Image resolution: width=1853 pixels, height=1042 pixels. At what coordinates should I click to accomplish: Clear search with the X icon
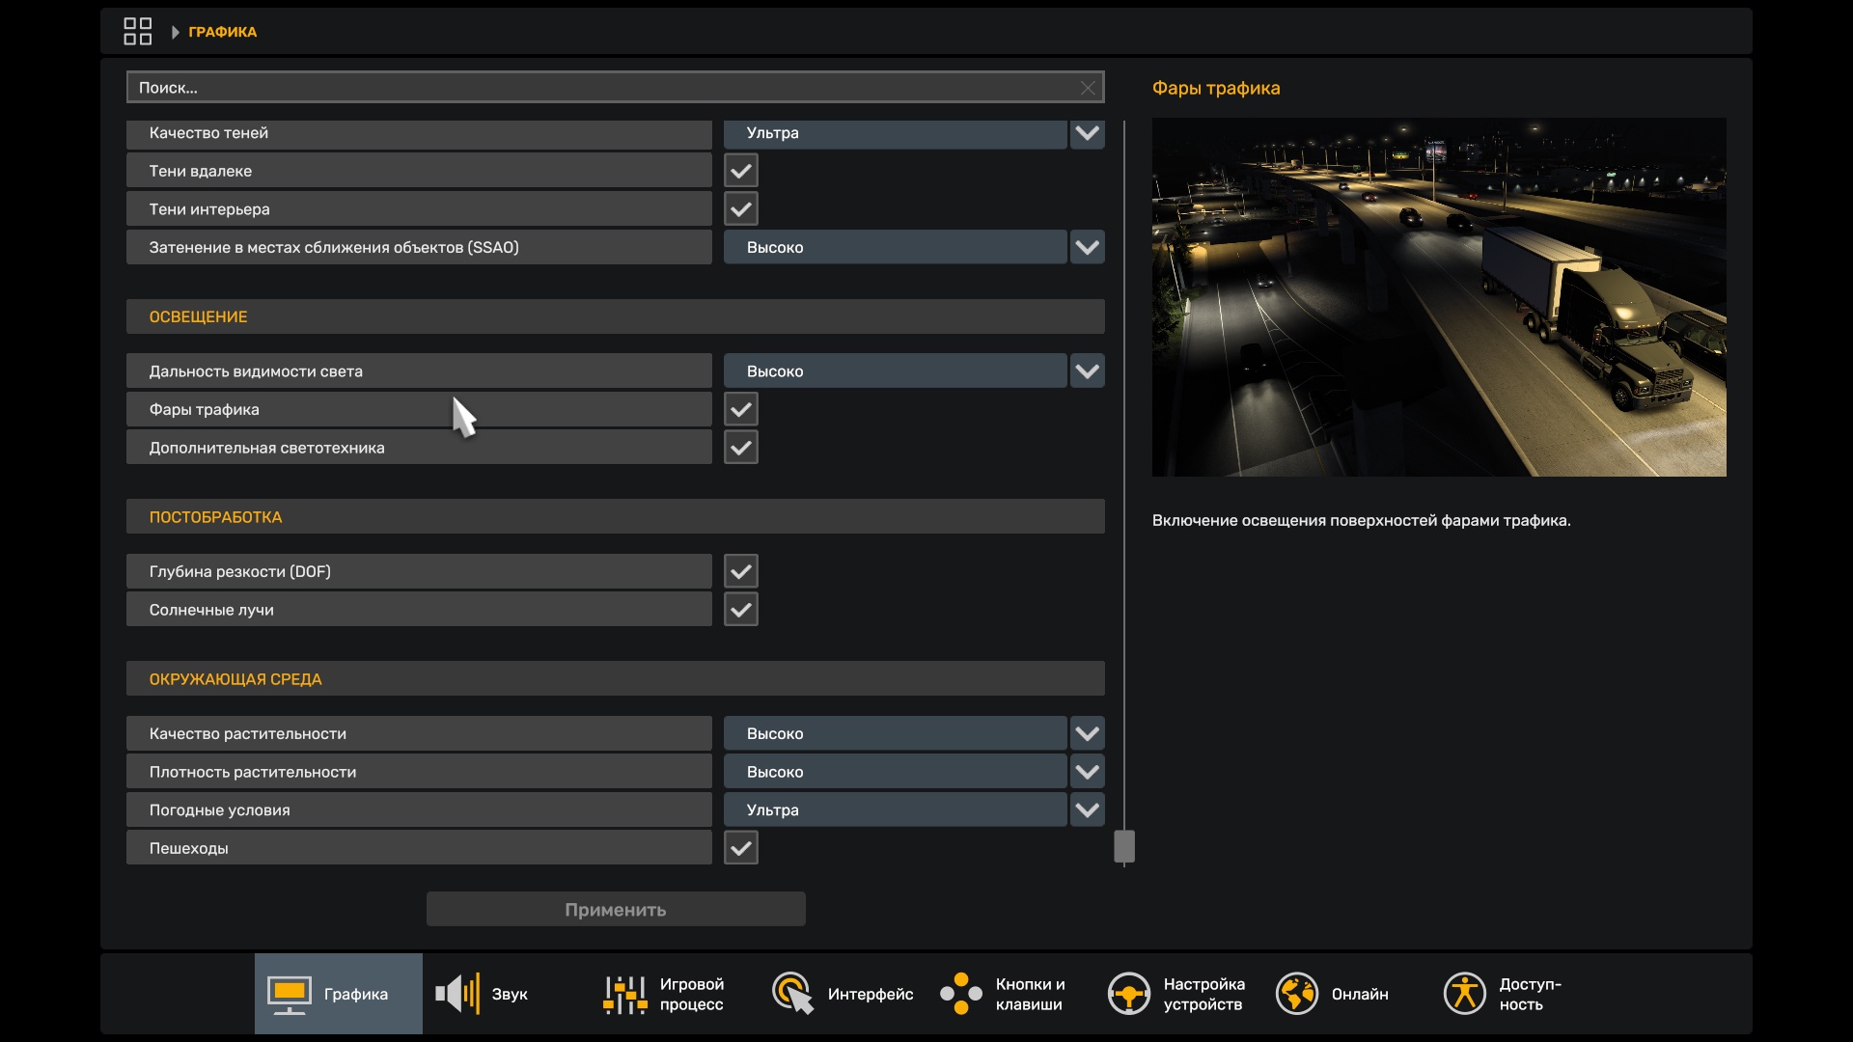[1088, 88]
